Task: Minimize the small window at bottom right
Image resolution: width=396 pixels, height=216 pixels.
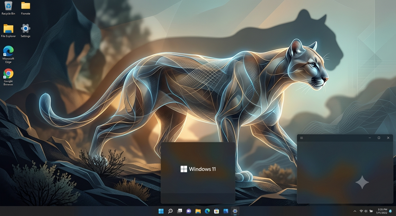Action: pyautogui.click(x=370, y=138)
